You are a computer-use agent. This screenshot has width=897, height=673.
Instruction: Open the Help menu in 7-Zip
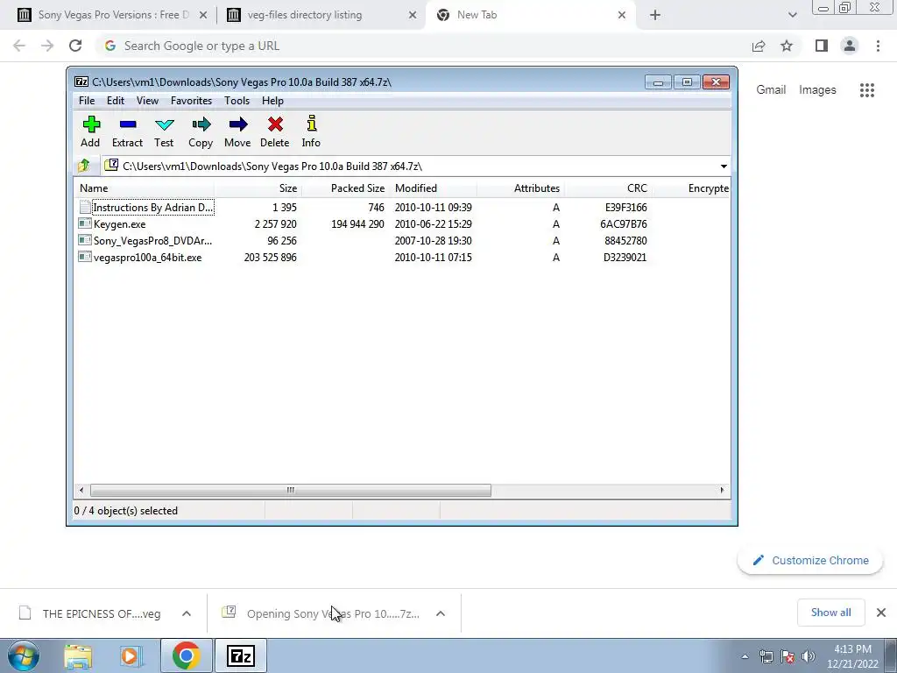pos(273,101)
